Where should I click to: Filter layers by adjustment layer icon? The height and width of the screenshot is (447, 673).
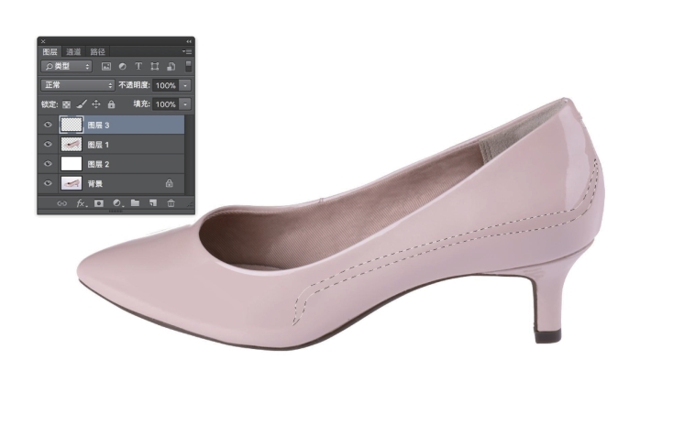click(x=122, y=66)
